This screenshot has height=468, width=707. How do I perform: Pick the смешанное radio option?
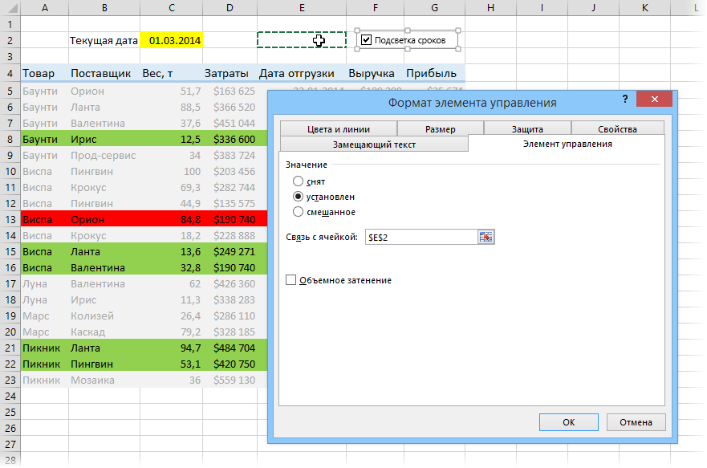click(299, 212)
